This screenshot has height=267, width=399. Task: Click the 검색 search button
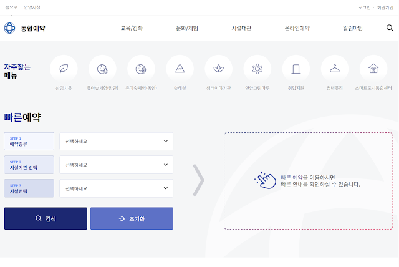pos(46,218)
